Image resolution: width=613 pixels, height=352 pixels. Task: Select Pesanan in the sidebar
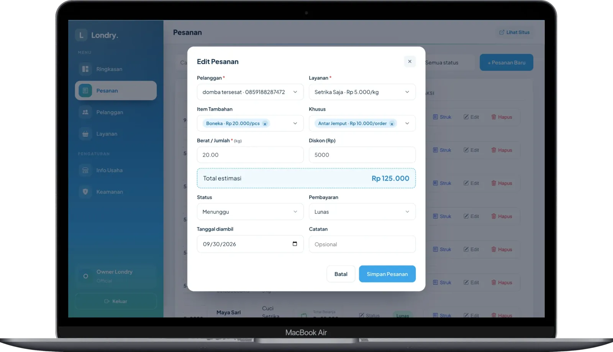coord(116,91)
